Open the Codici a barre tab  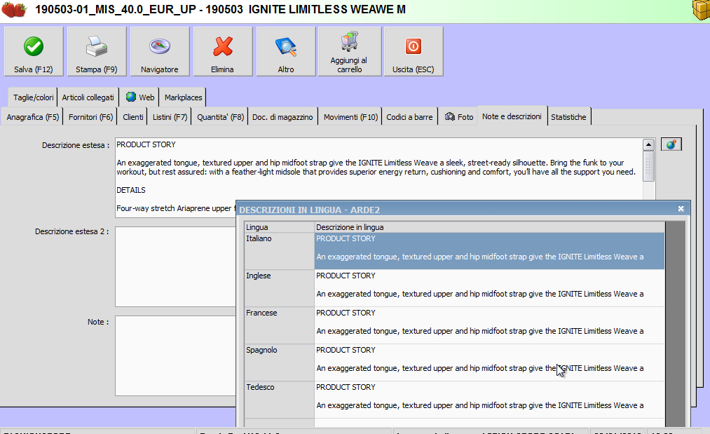pos(409,117)
